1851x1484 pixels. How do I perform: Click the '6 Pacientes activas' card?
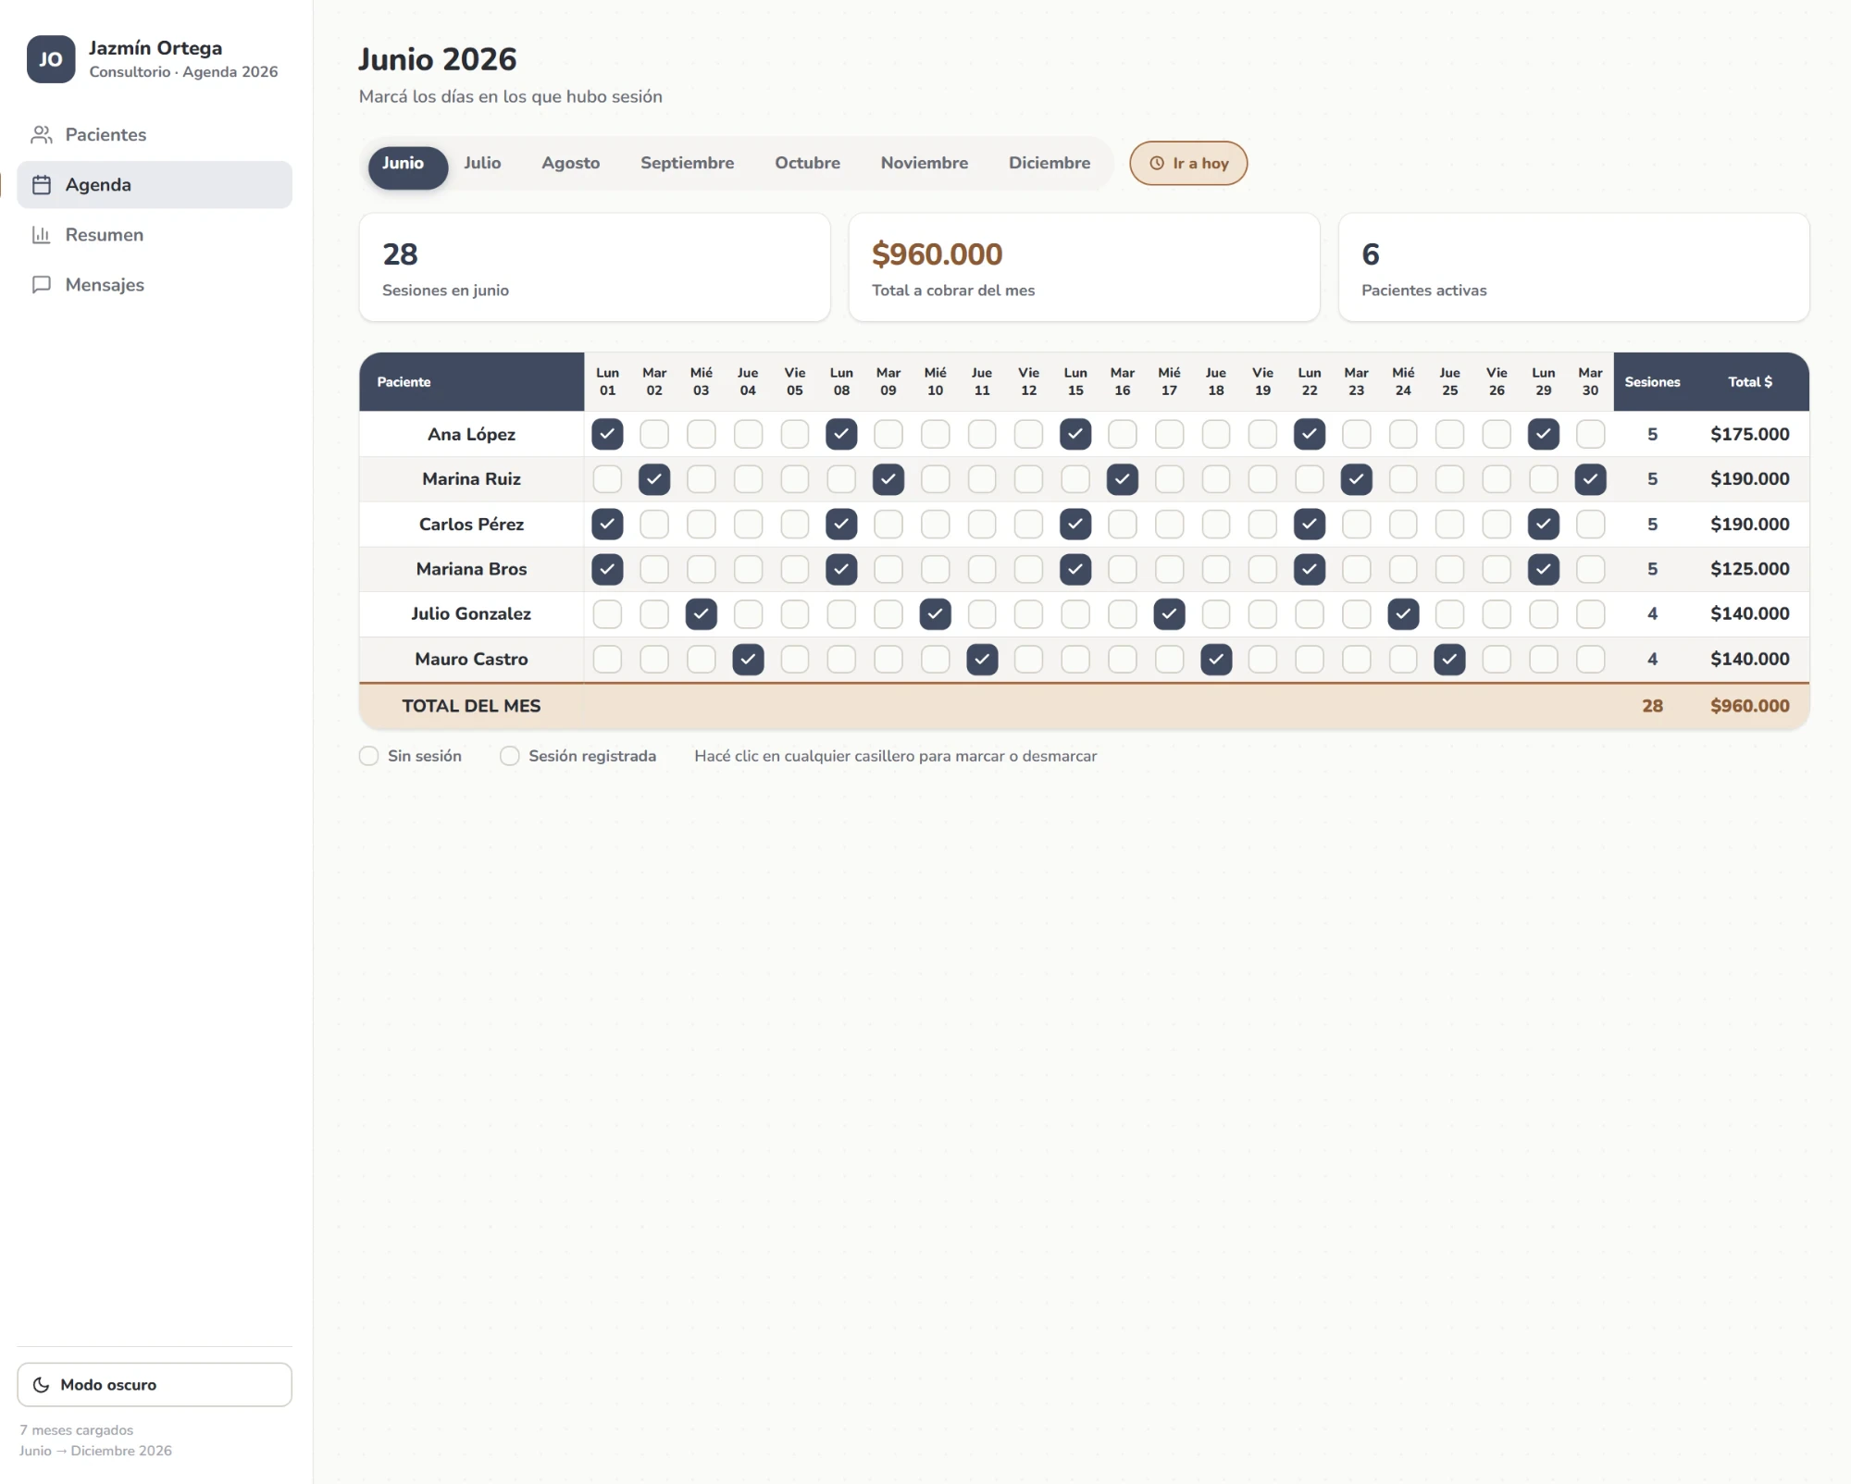coord(1573,267)
